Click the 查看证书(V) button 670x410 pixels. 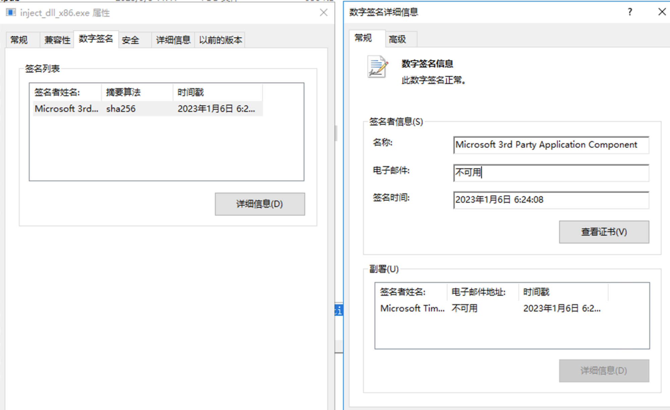click(604, 232)
